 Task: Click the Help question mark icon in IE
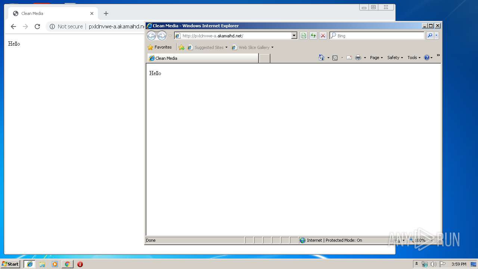(427, 58)
